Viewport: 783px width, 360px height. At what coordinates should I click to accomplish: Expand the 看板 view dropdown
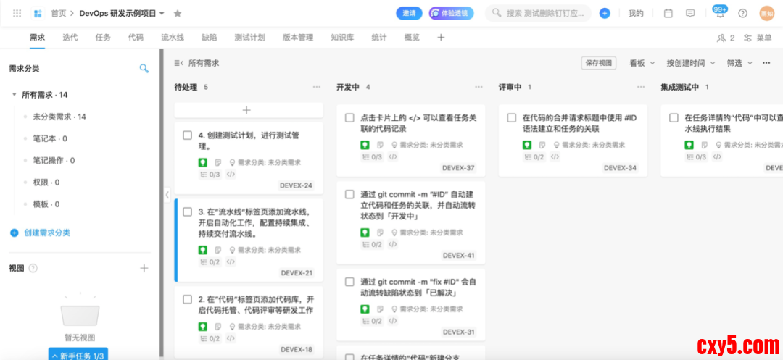click(x=642, y=63)
